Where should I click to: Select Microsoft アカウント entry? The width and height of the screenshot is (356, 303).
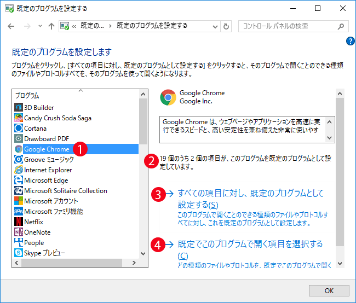click(76, 201)
